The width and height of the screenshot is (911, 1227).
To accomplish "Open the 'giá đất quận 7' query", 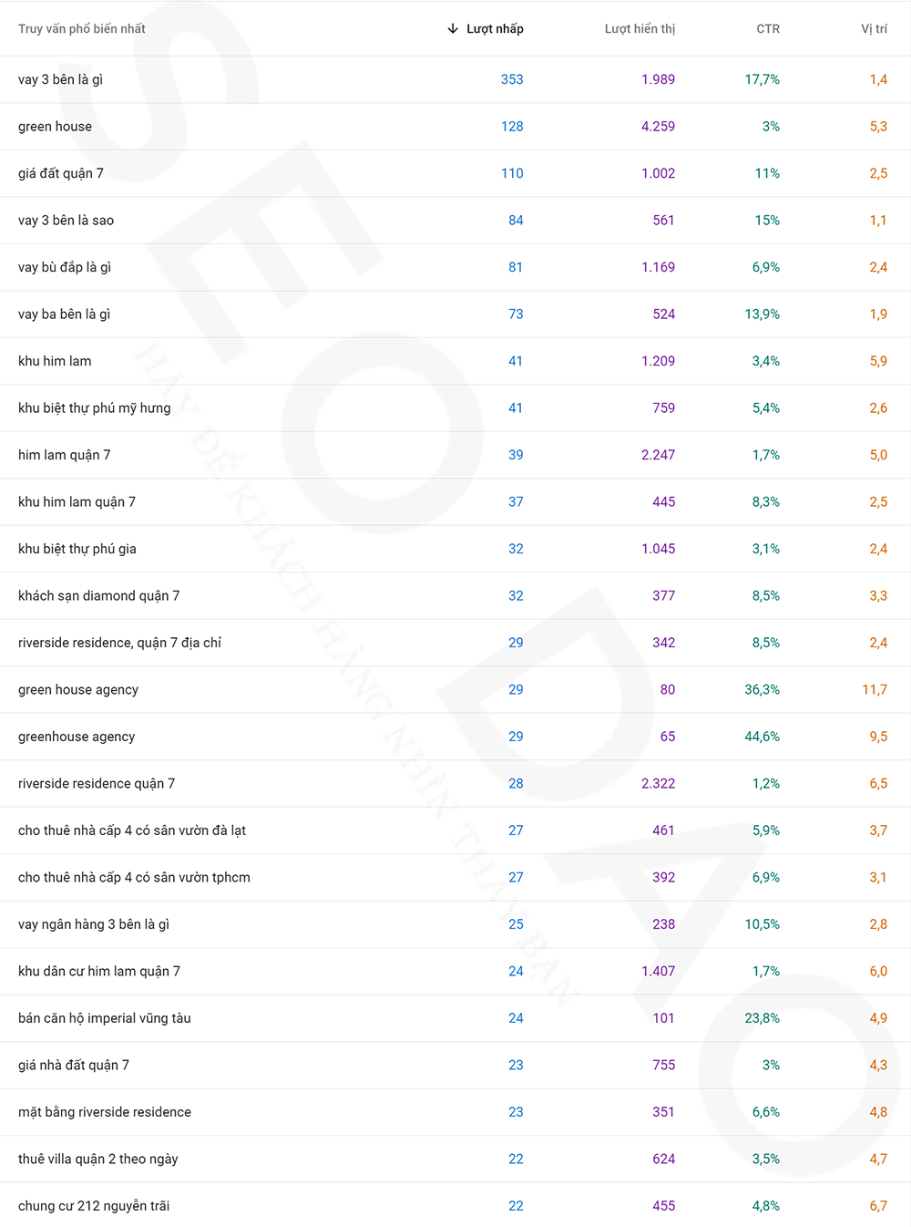I will (61, 173).
